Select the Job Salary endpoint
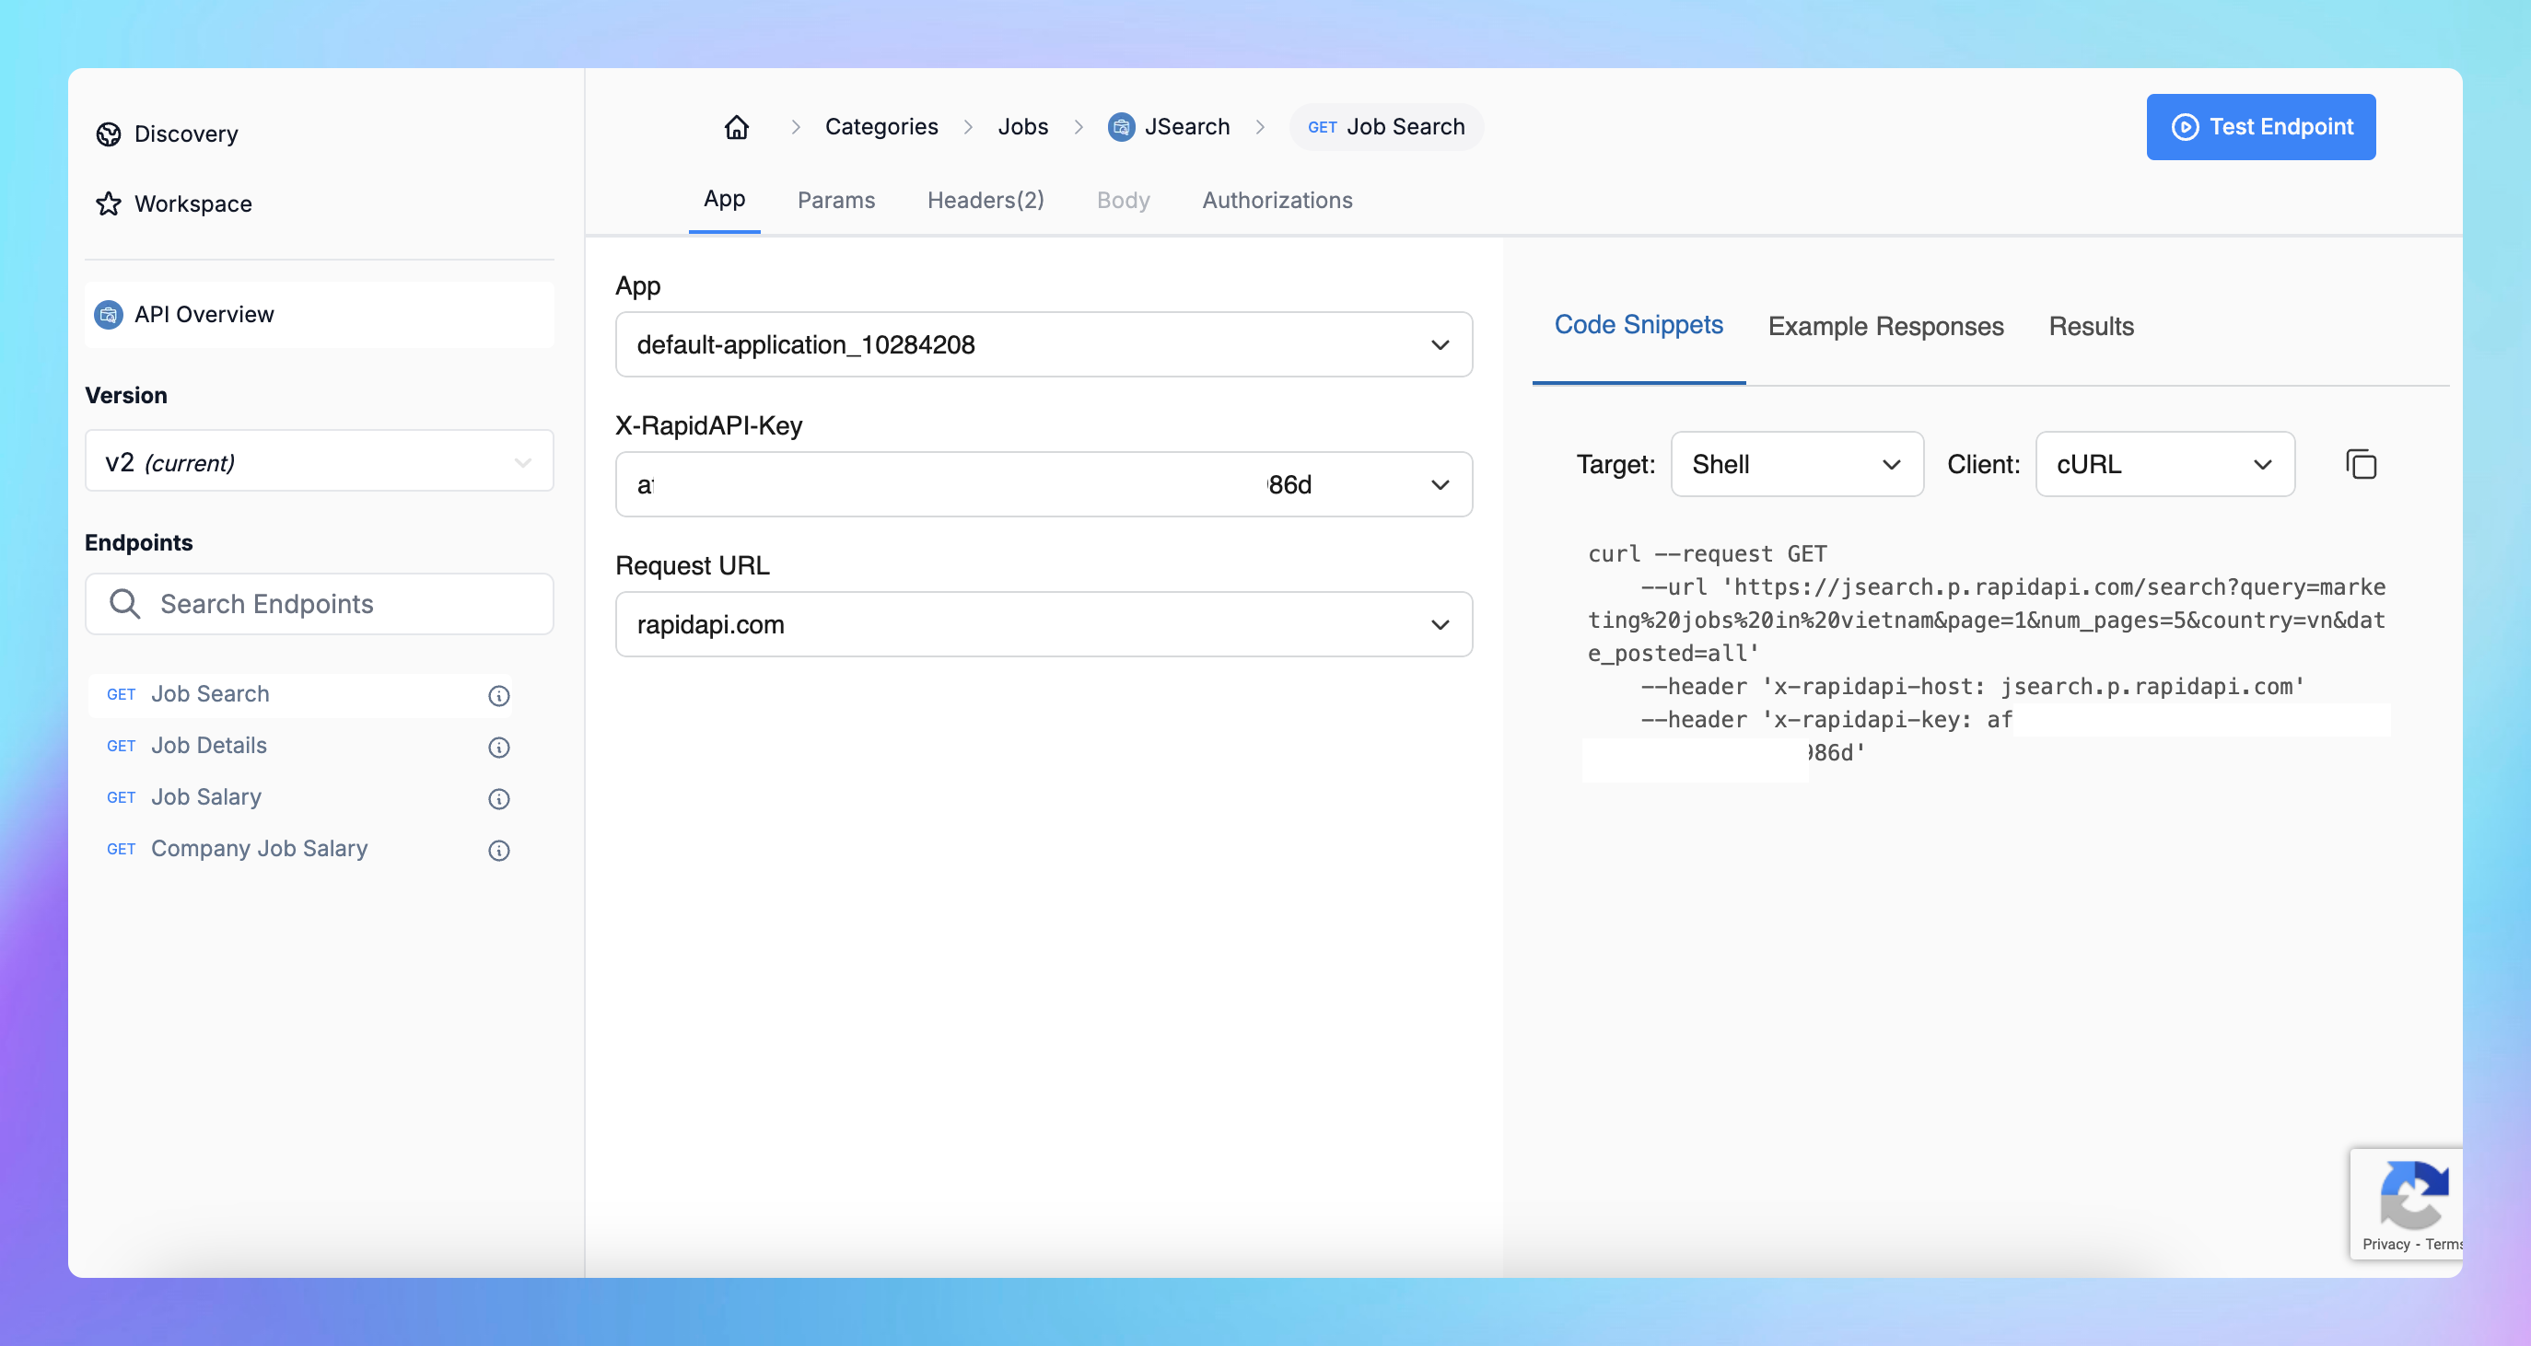The width and height of the screenshot is (2531, 1346). (x=206, y=796)
